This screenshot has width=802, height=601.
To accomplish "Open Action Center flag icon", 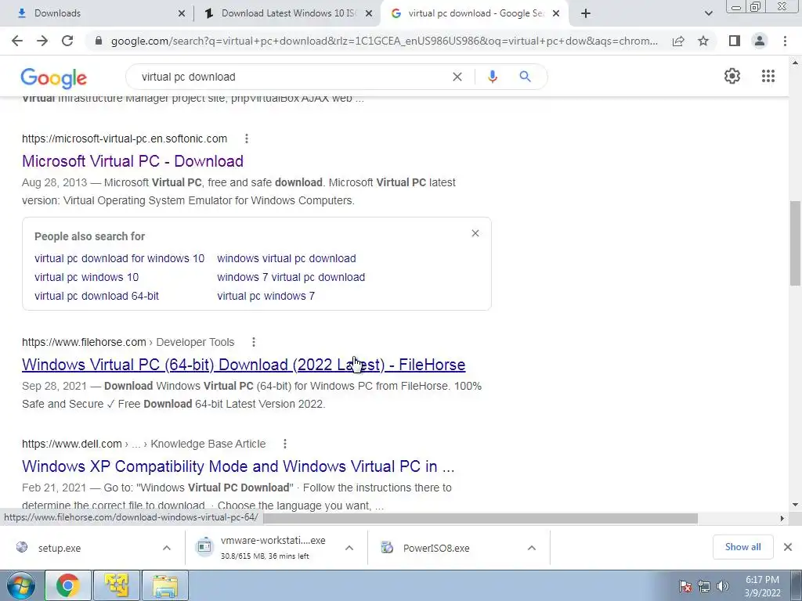I will coord(685,586).
